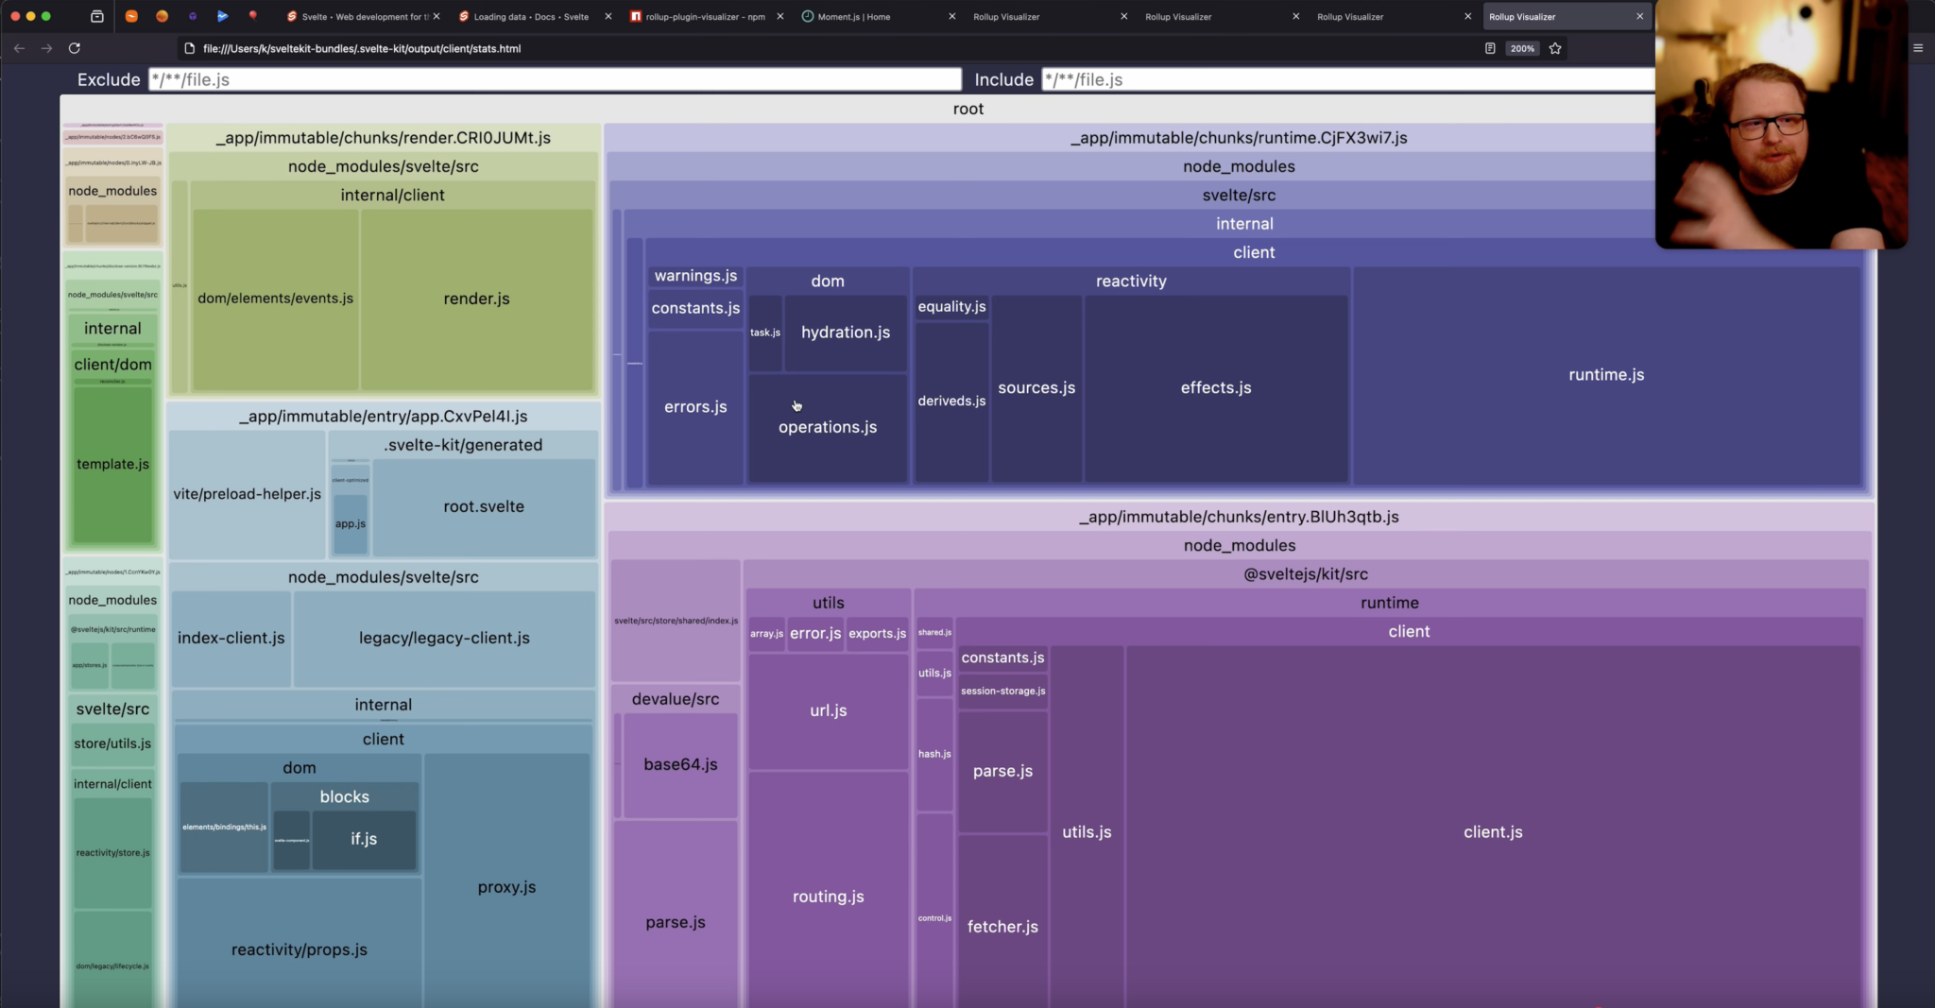Click the orange pinned browser icon

[x=131, y=16]
